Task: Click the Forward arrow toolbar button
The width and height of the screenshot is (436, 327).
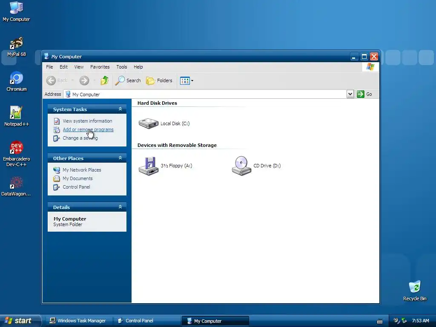Action: (x=84, y=80)
